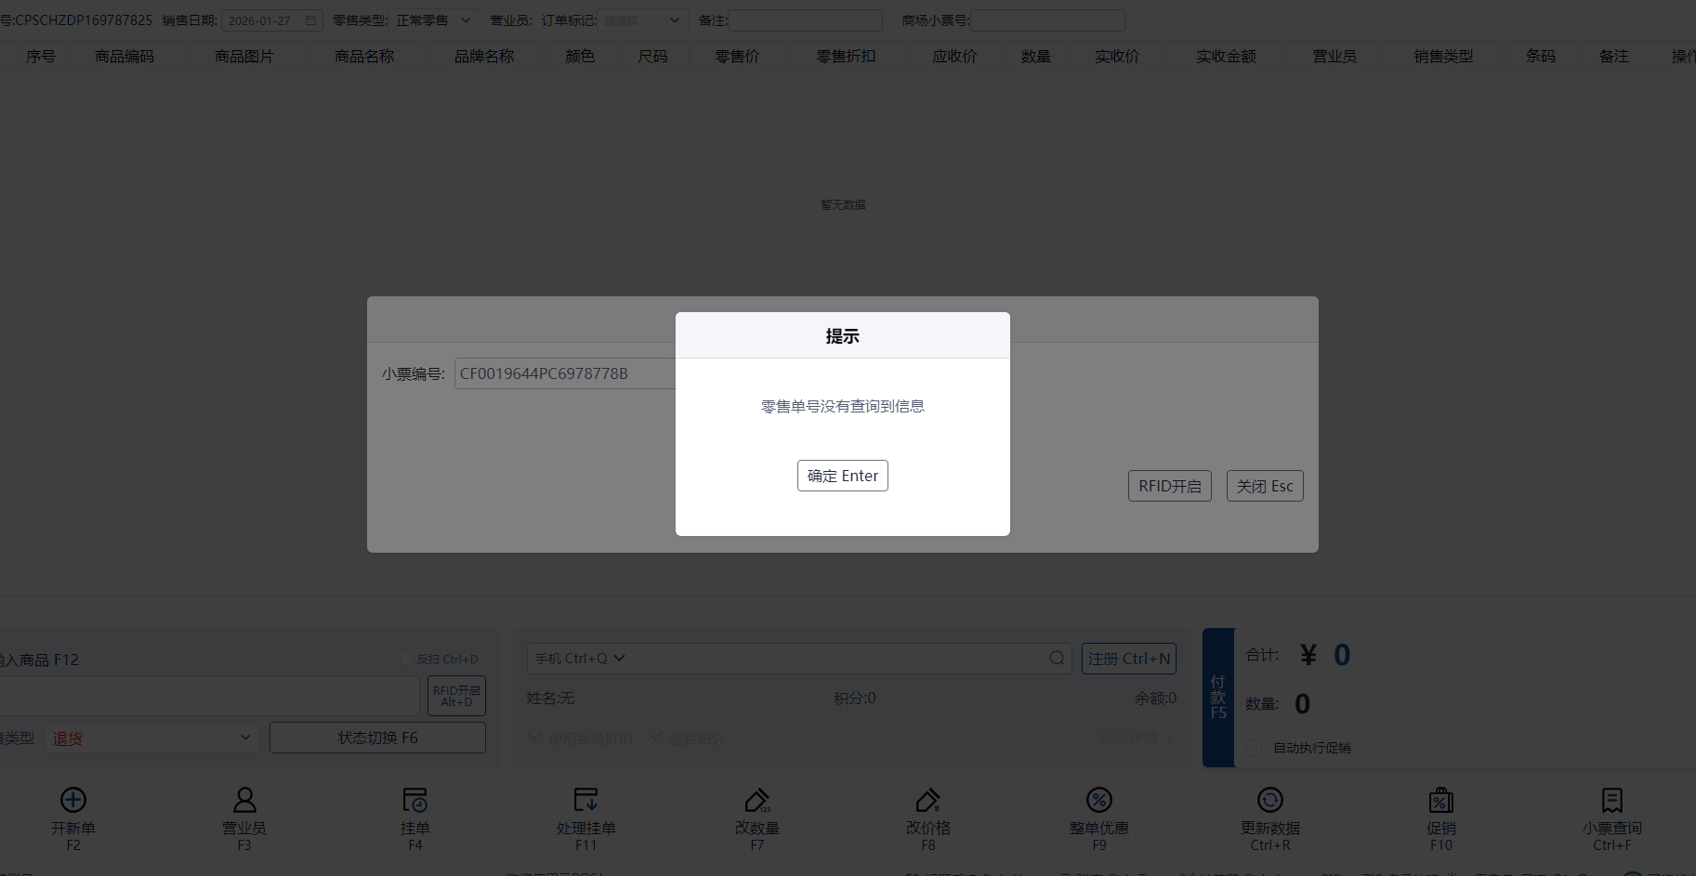Screen dimensions: 1696x876
Task: Open the 营业员 person icon
Action: 244,800
